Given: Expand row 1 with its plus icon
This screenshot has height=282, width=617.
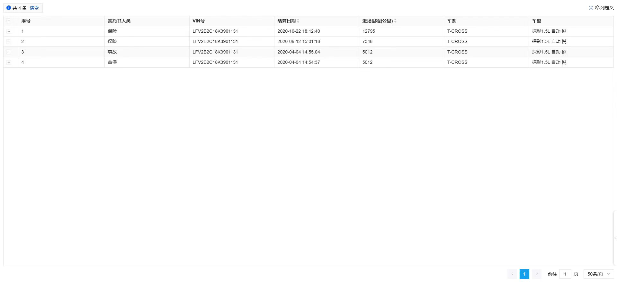Looking at the screenshot, I should tap(9, 31).
